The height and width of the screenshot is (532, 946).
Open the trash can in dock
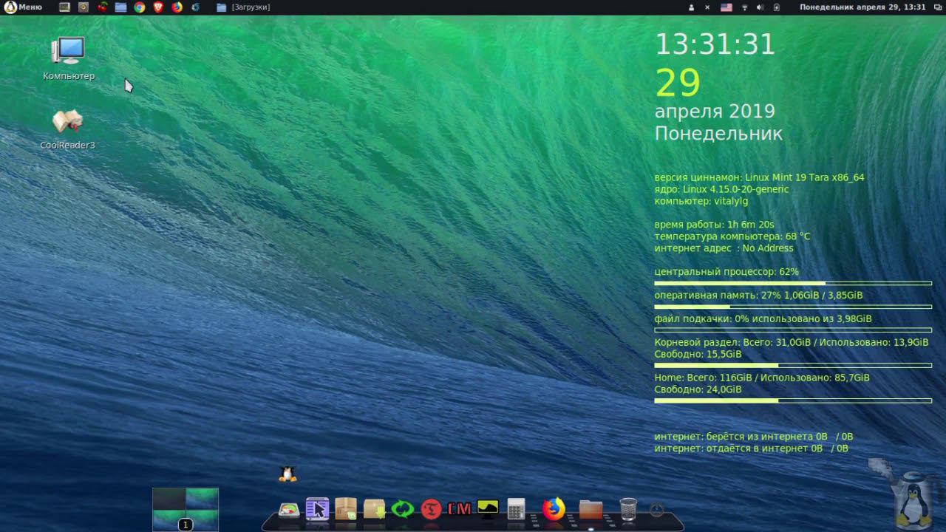pyautogui.click(x=627, y=509)
